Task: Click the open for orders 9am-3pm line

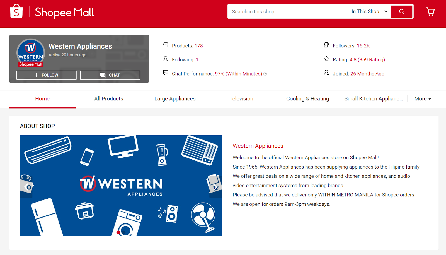Action: 282,204
